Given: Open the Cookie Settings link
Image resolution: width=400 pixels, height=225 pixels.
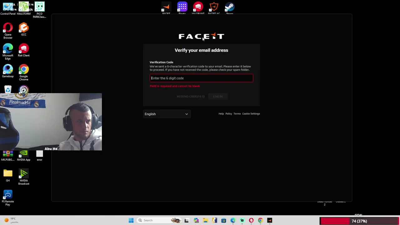Looking at the screenshot, I should coord(251,114).
